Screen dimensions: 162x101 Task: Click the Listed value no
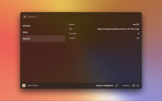point(138,38)
